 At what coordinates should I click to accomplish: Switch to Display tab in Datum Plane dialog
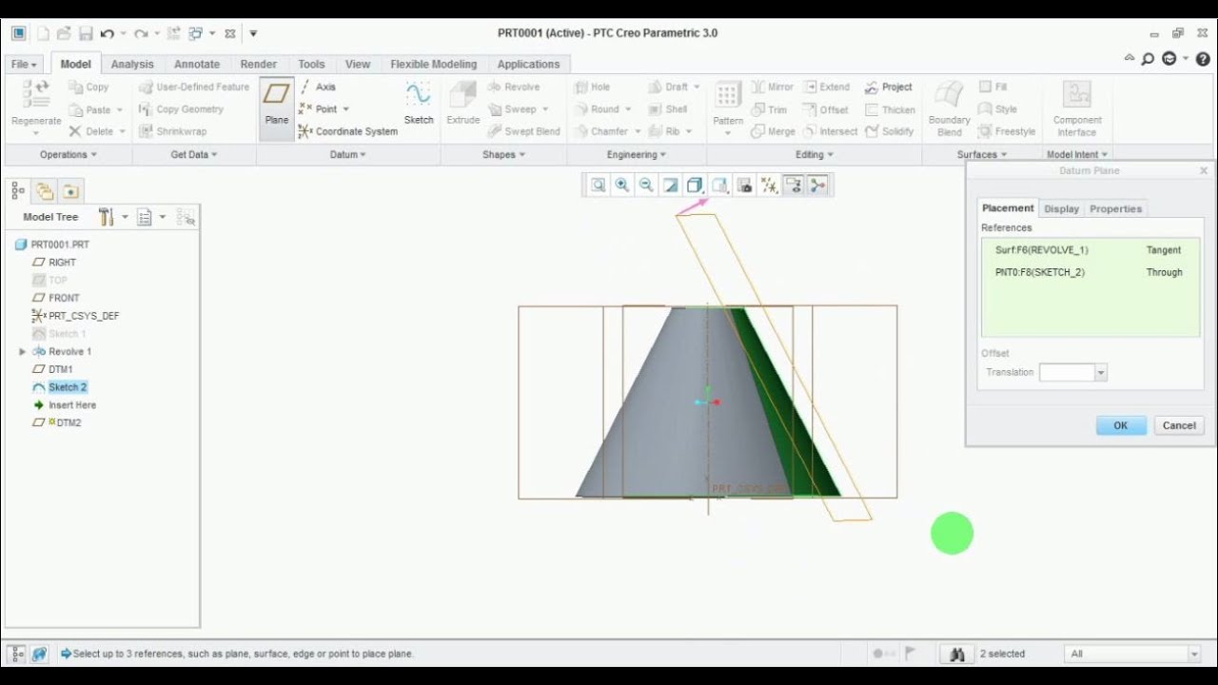coord(1061,208)
